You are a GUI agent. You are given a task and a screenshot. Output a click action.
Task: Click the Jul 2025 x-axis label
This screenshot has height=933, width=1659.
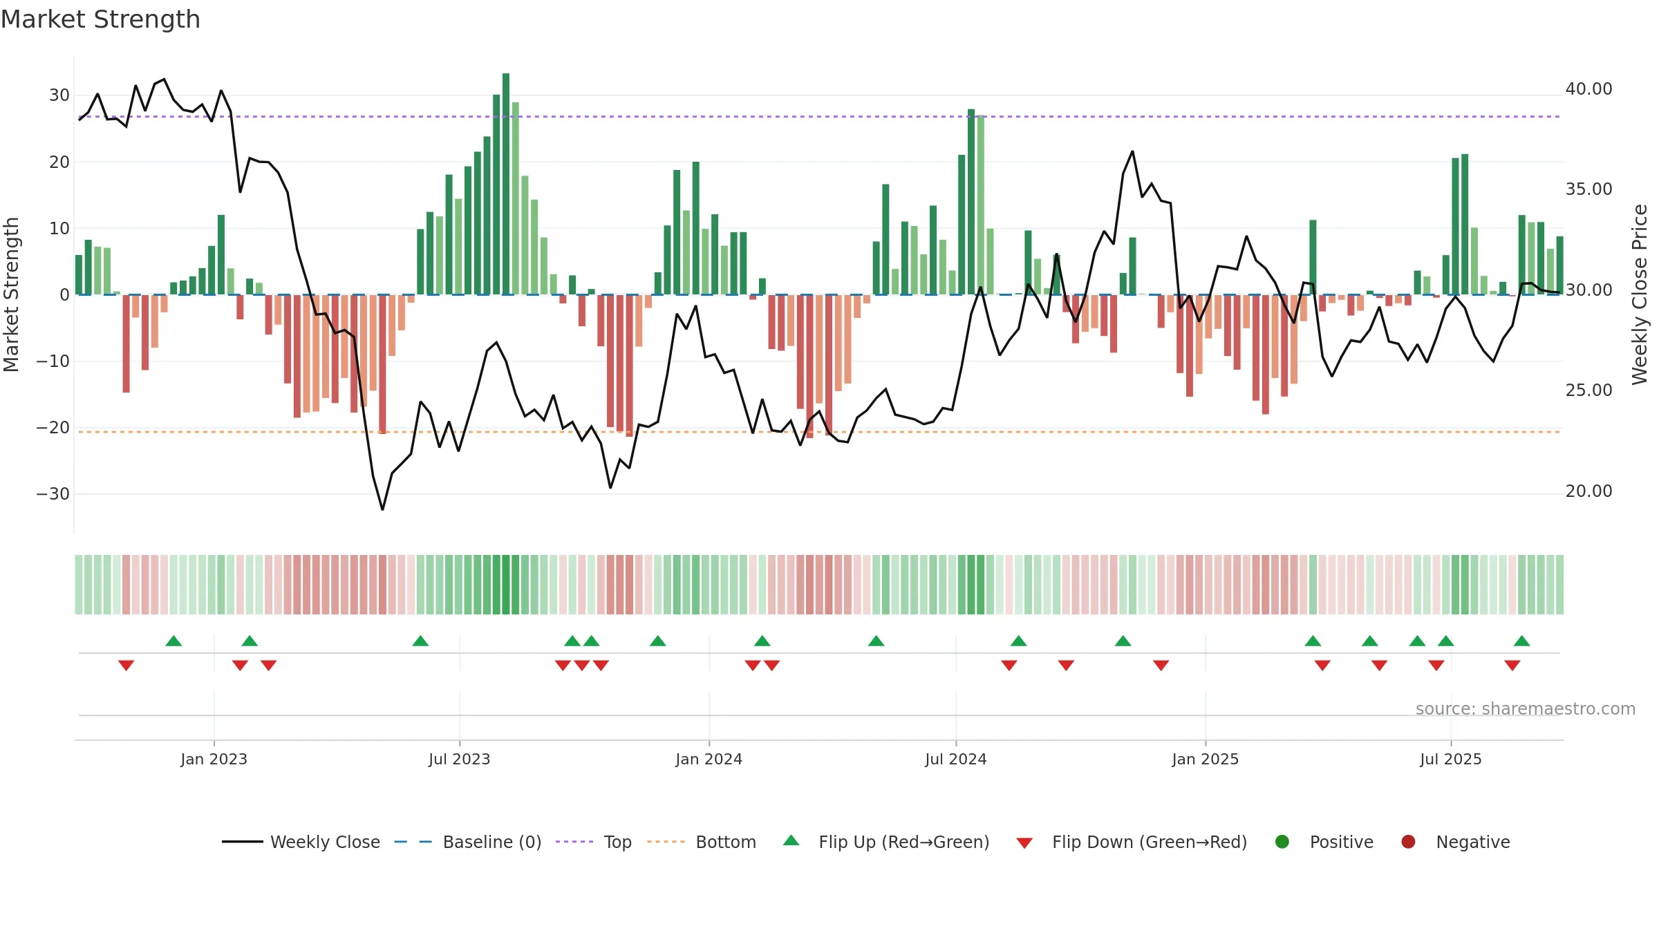1451,759
